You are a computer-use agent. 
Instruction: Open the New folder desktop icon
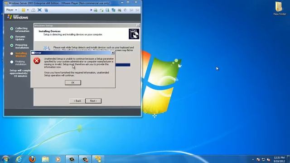pyautogui.click(x=280, y=9)
